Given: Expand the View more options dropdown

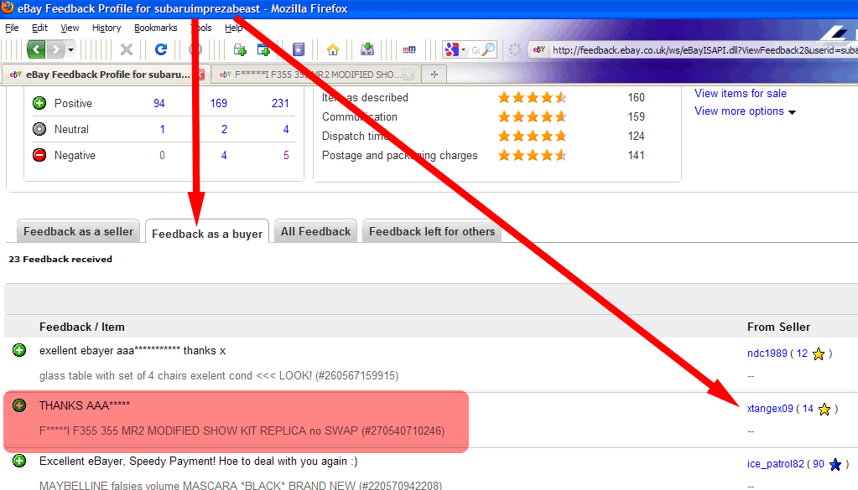Looking at the screenshot, I should pyautogui.click(x=745, y=111).
